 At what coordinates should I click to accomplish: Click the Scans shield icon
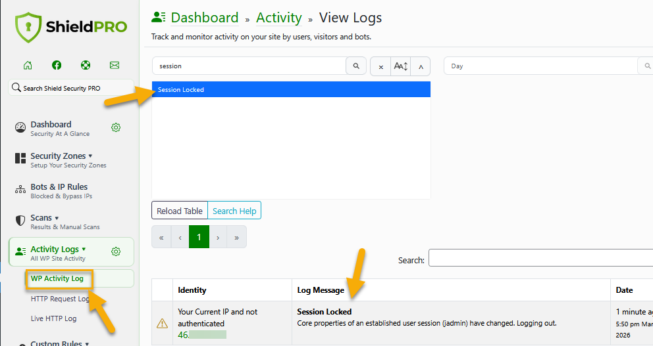point(20,221)
